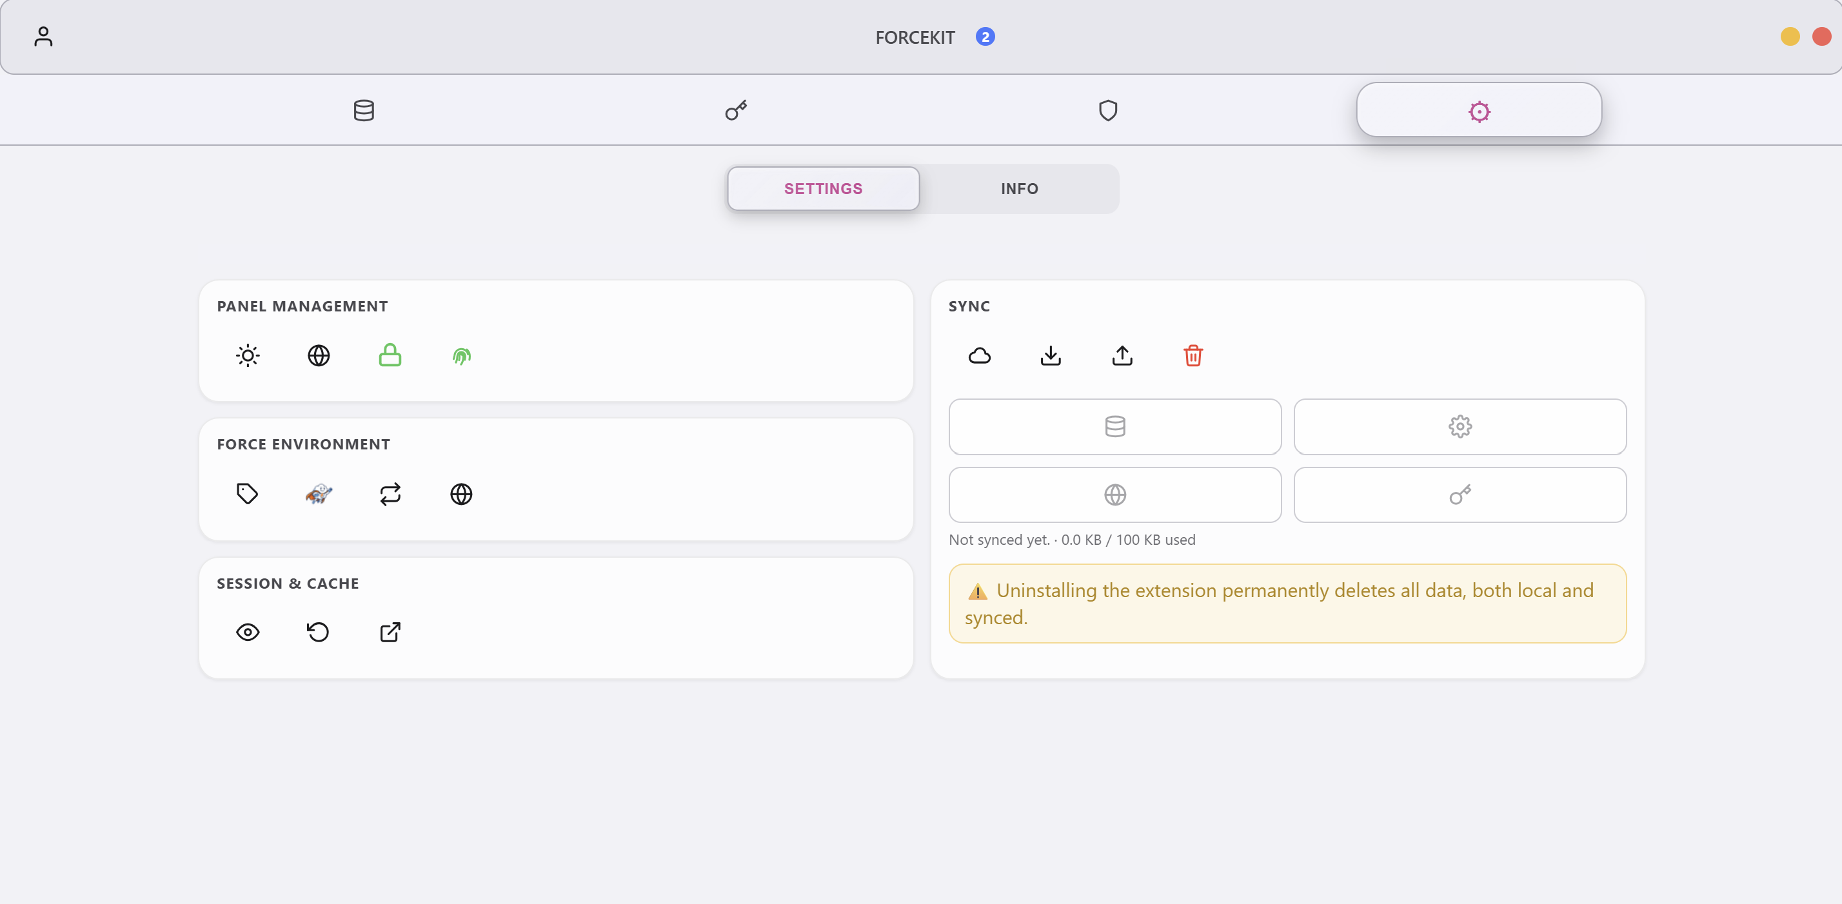This screenshot has width=1842, height=904.
Task: Click the globe icon in Force Environment
Action: [461, 494]
